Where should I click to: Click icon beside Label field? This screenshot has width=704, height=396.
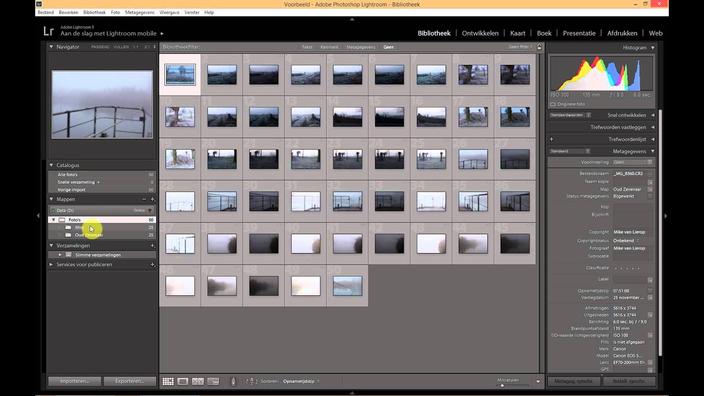[x=650, y=280]
